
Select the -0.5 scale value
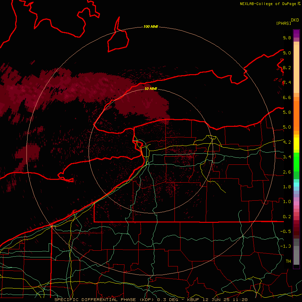tap(286, 231)
